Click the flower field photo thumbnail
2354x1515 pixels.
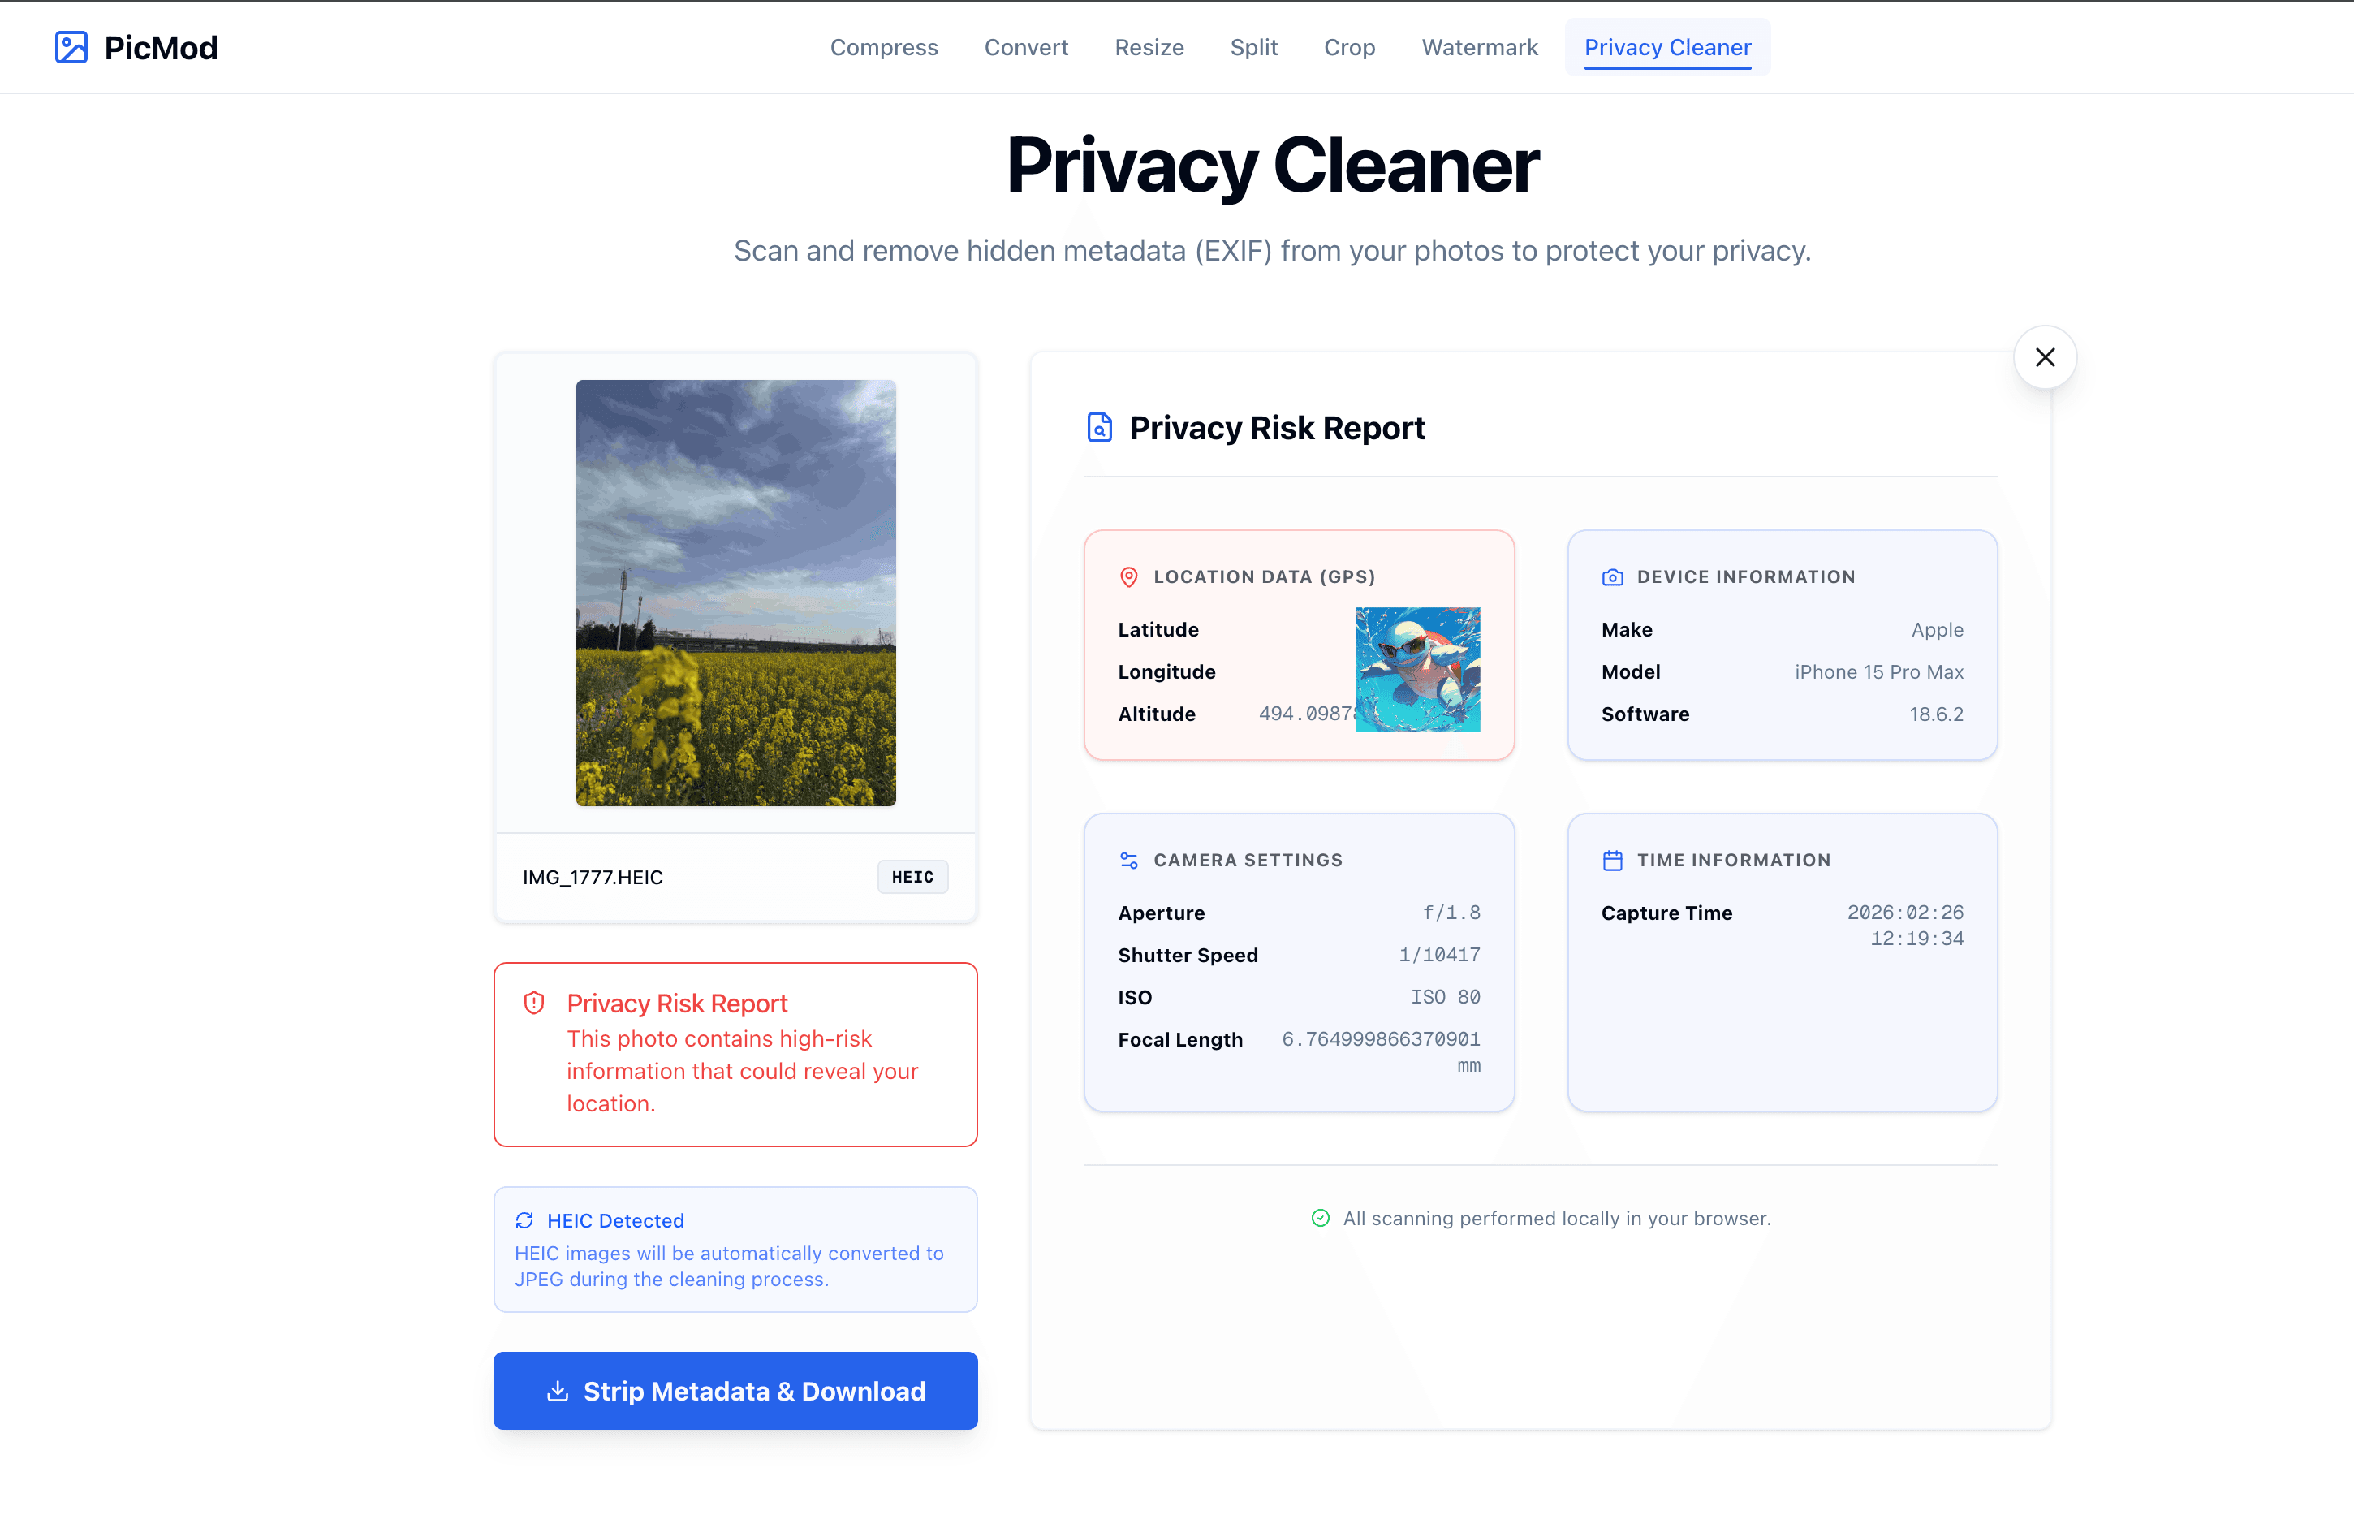(735, 592)
